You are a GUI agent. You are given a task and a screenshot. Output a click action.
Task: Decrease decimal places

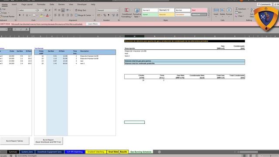pos(117,15)
